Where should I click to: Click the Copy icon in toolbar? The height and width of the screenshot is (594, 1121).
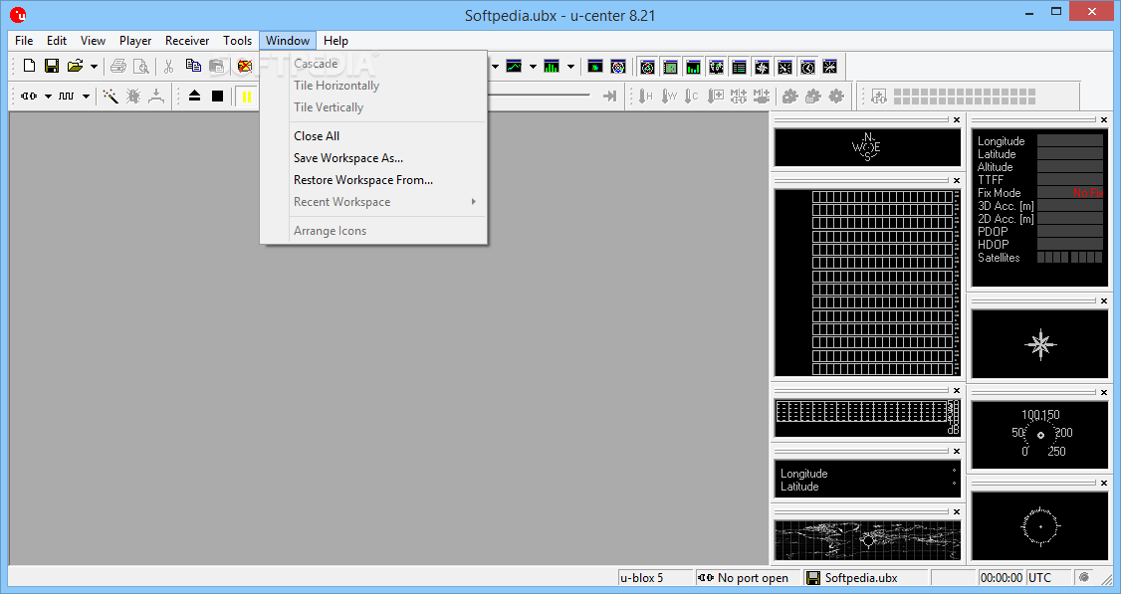pyautogui.click(x=193, y=67)
